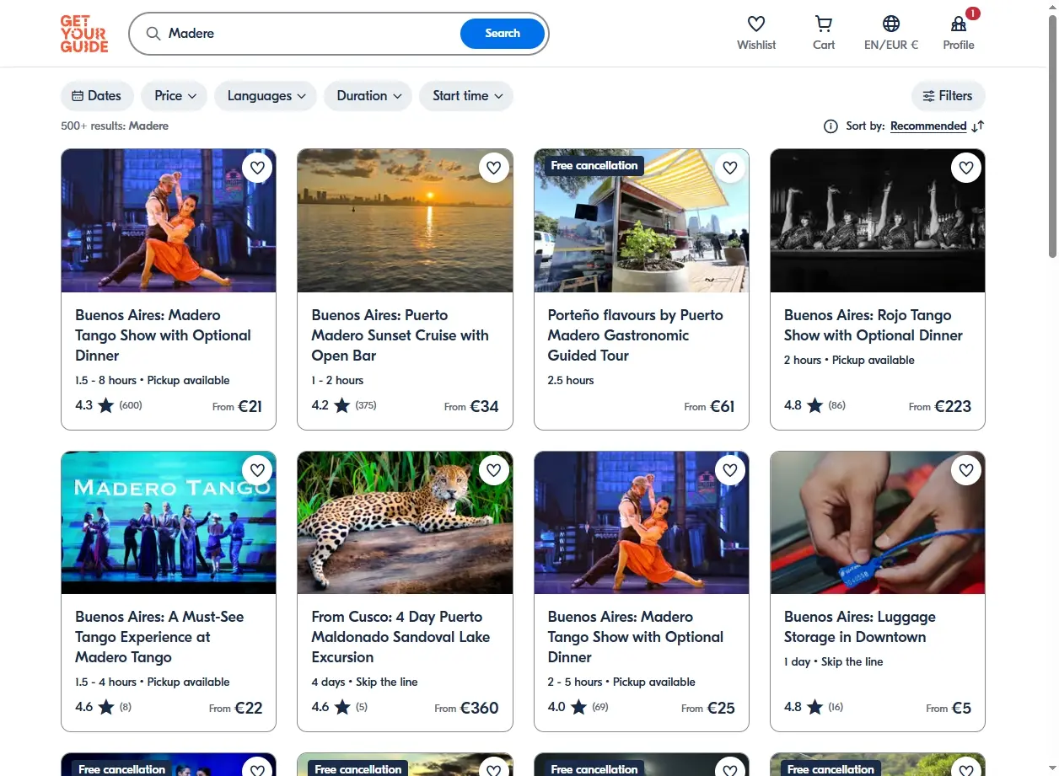Open the Cart icon

824,24
